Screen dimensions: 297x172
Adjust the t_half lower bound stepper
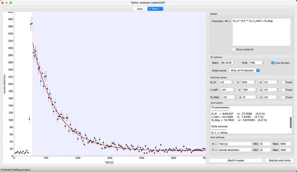(235, 90)
